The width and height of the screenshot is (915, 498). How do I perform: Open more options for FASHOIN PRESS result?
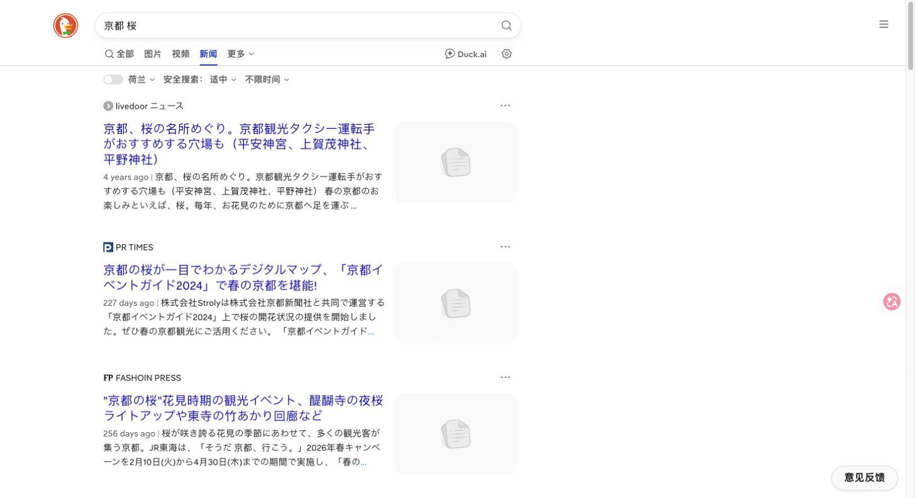(x=506, y=377)
